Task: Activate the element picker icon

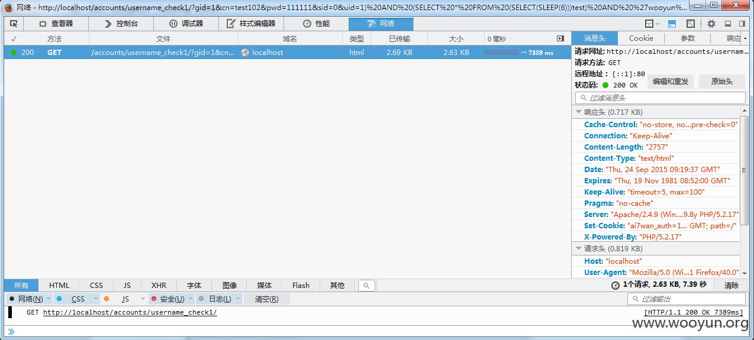Action: pyautogui.click(x=14, y=24)
